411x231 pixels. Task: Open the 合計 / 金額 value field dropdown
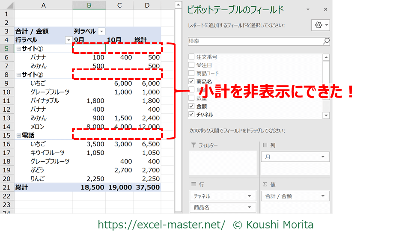[322, 196]
